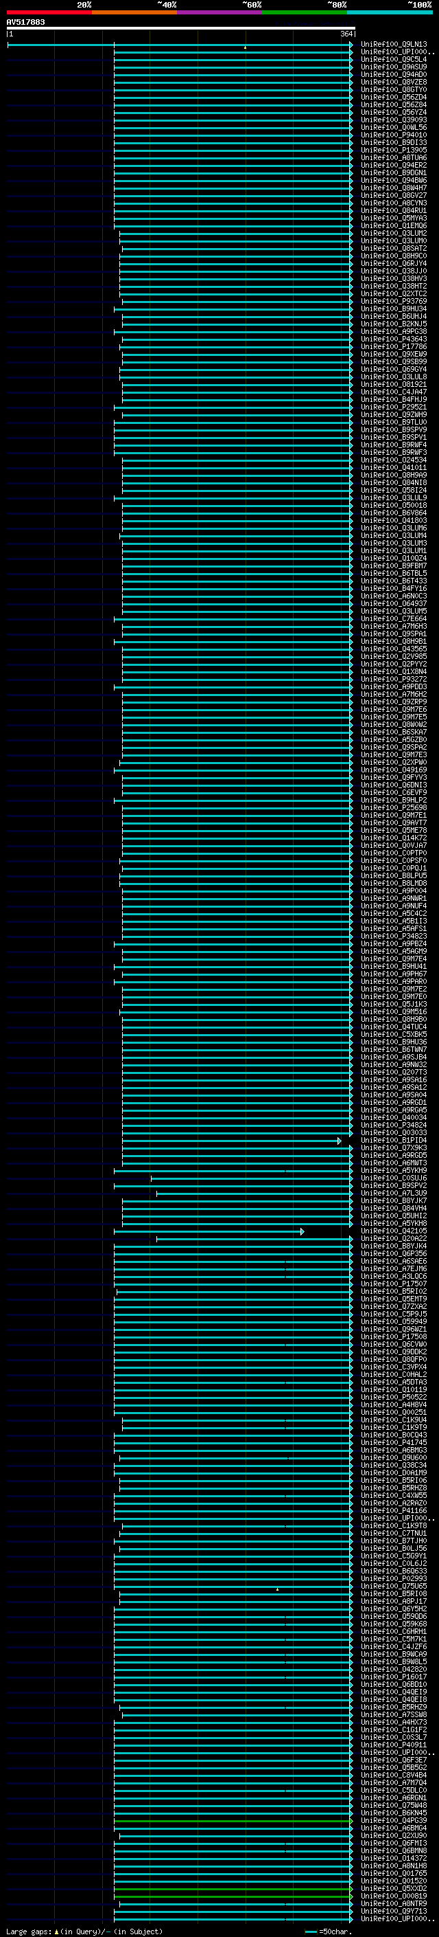Select UniRef100_A8TUA6 label

click(x=394, y=157)
